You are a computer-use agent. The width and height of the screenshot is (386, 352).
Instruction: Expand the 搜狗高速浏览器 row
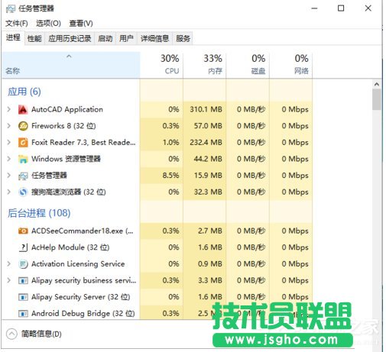[x=9, y=192]
